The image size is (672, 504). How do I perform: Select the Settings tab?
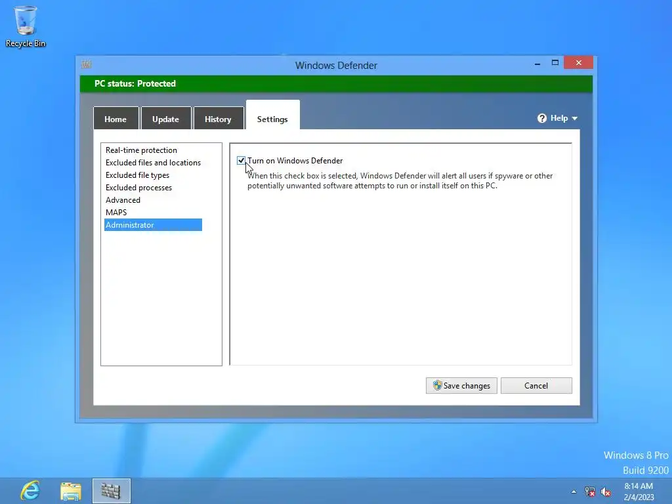272,115
